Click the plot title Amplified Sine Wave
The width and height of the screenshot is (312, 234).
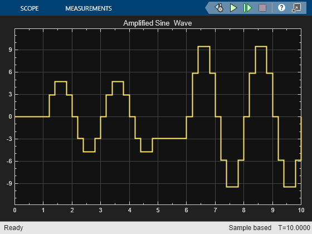coord(157,23)
